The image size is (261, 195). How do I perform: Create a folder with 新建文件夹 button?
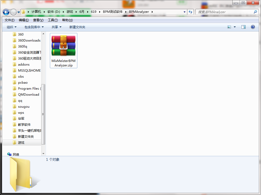click(x=77, y=27)
